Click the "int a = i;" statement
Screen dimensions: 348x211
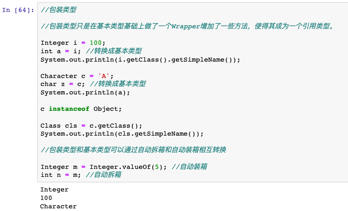click(58, 51)
